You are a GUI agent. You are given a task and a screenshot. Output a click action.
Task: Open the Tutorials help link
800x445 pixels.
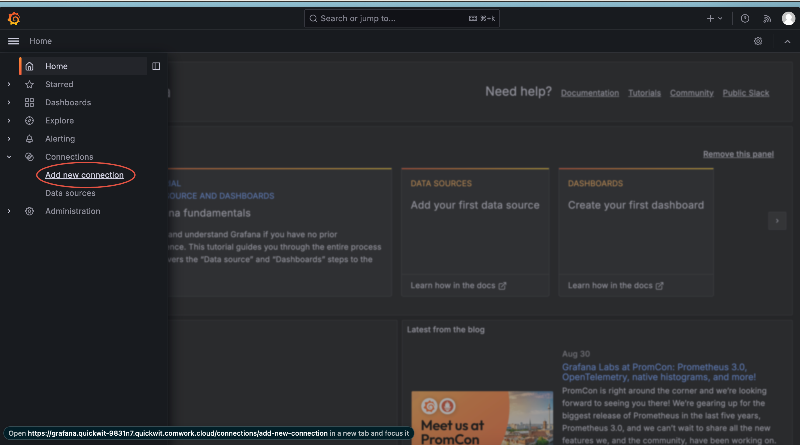click(644, 93)
